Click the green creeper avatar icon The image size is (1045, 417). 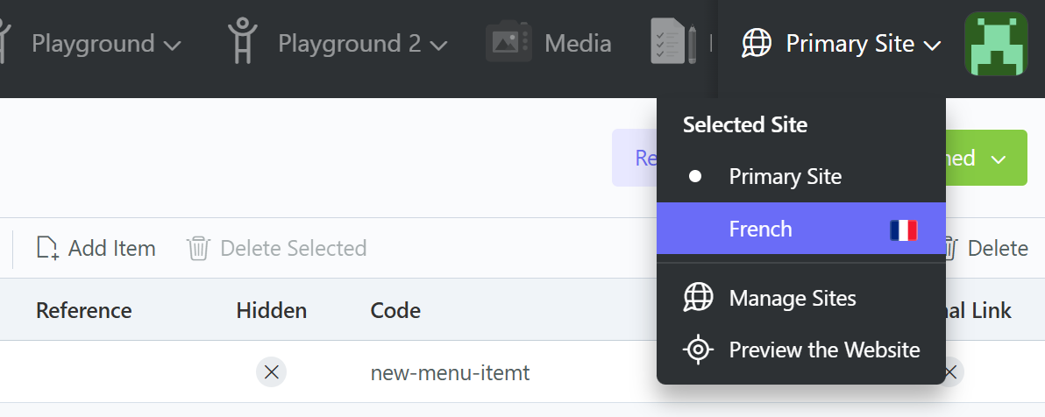pos(995,43)
